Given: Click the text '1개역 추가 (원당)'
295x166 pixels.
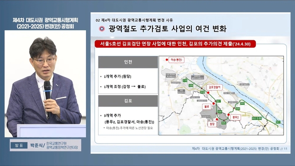Looking at the screenshot, I should 118,77.
